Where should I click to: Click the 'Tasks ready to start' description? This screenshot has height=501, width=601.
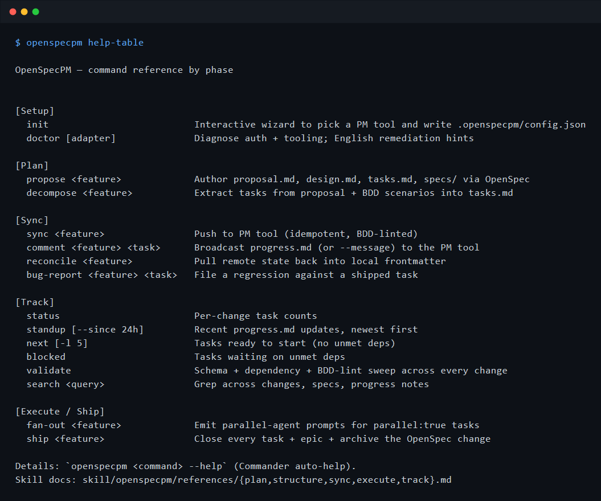(x=295, y=343)
